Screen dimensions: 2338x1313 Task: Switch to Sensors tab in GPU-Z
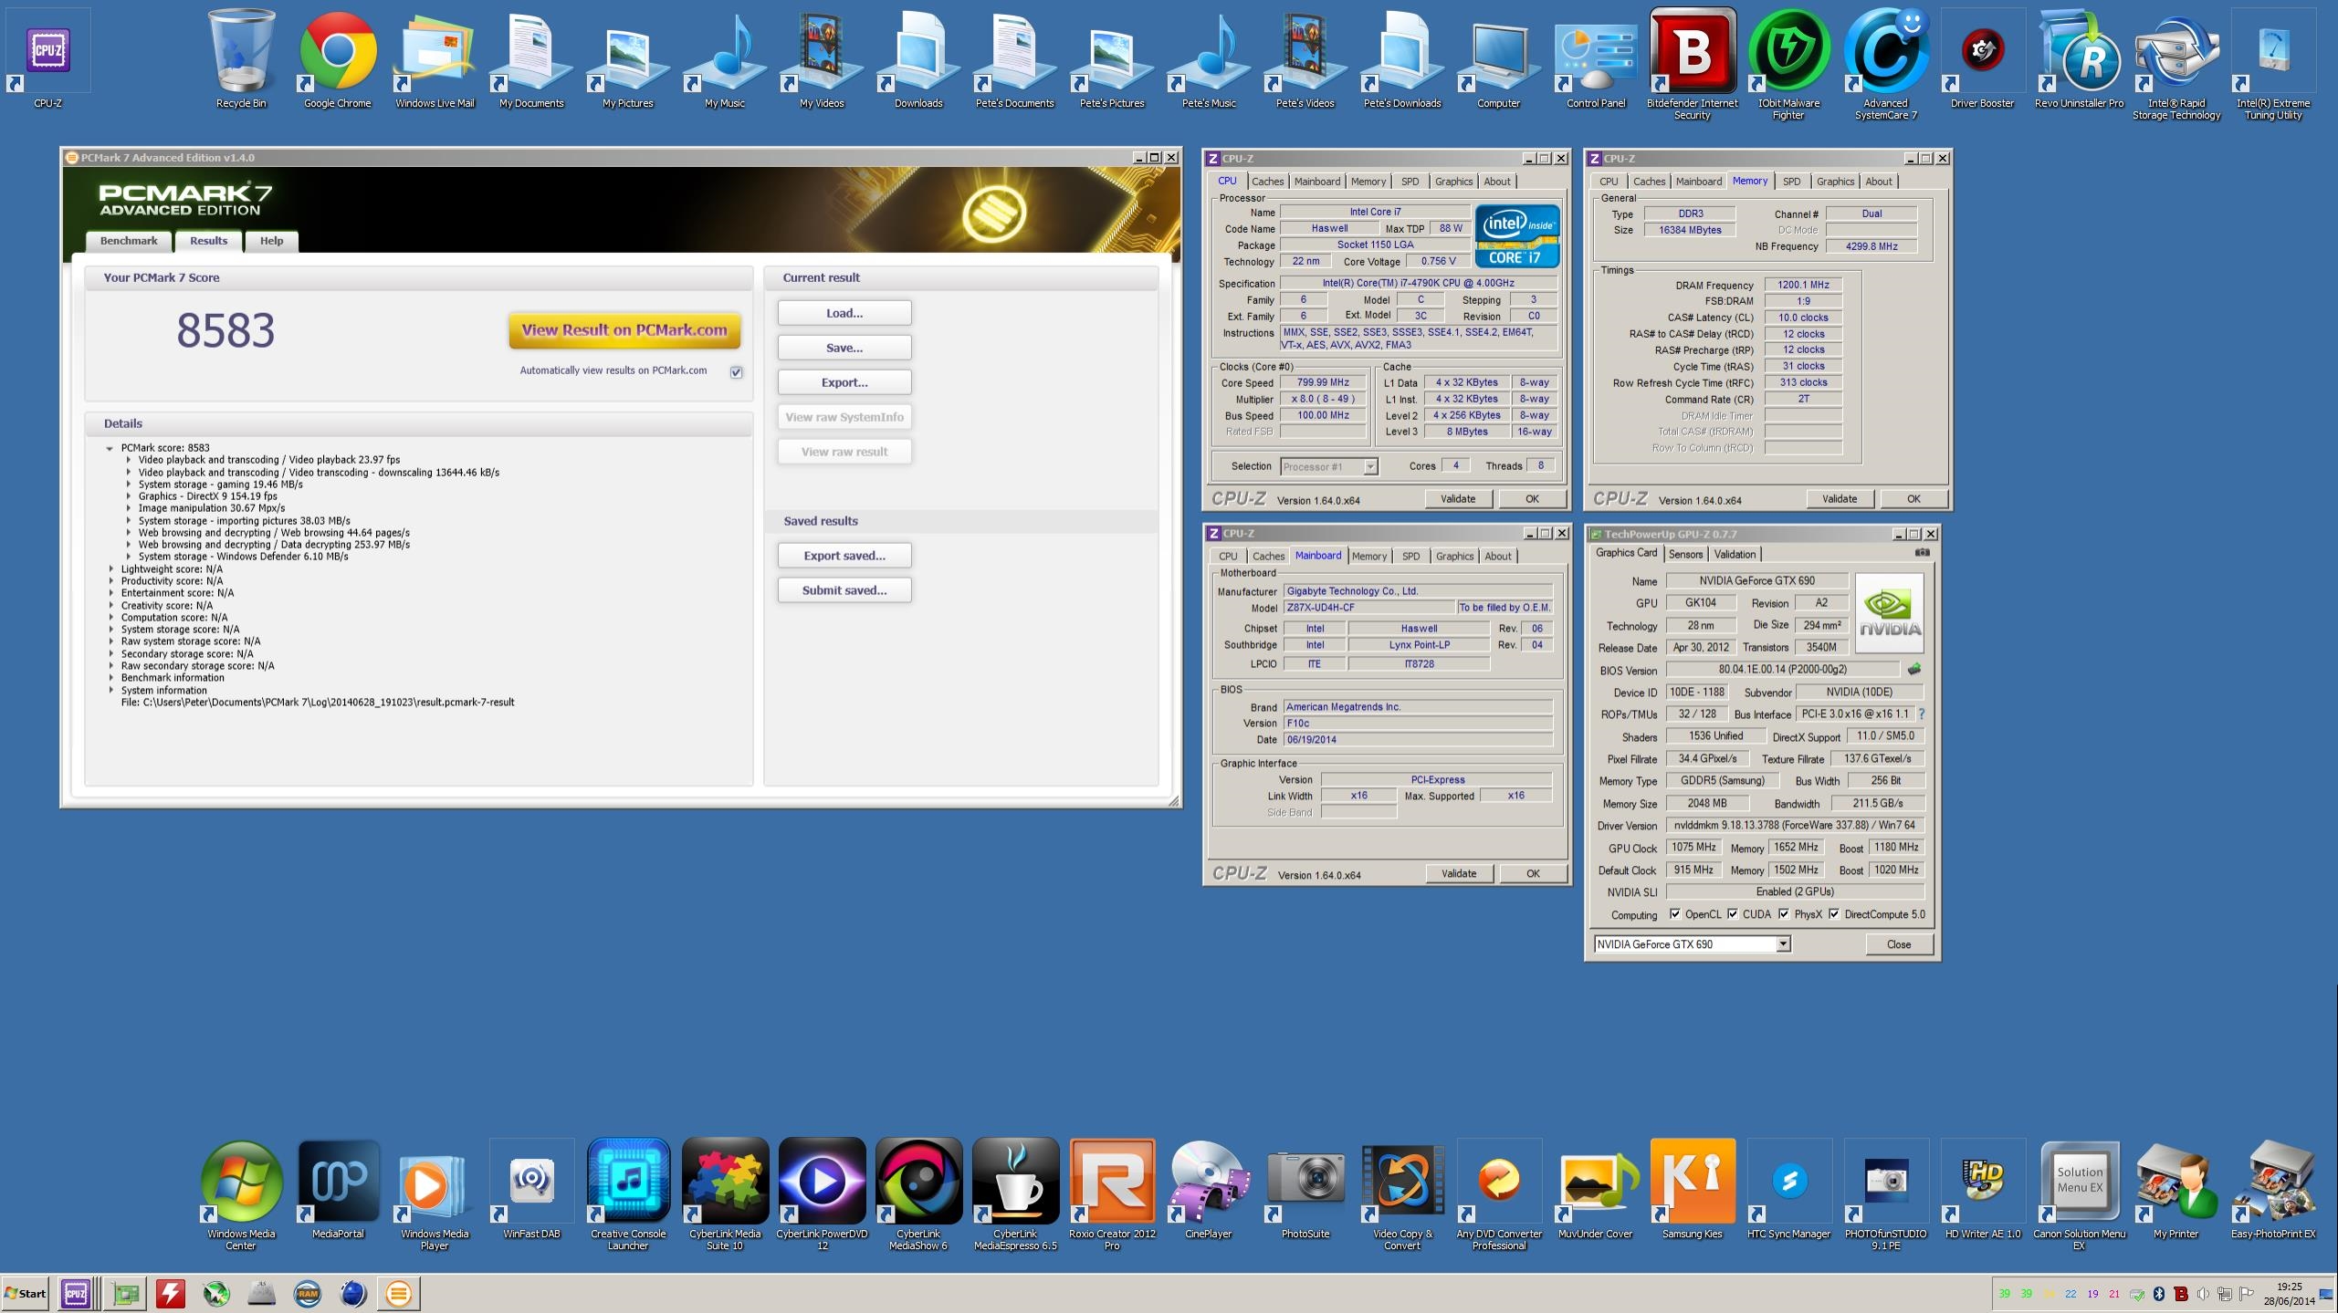click(x=1685, y=555)
